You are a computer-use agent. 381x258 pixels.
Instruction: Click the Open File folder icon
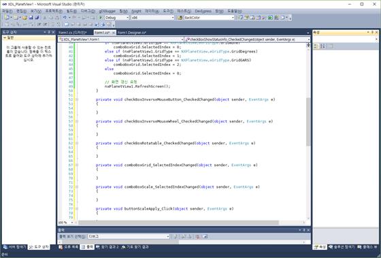pyautogui.click(x=24, y=18)
